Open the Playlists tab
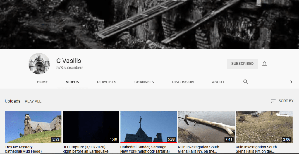The height and width of the screenshot is (154, 299). [106, 82]
